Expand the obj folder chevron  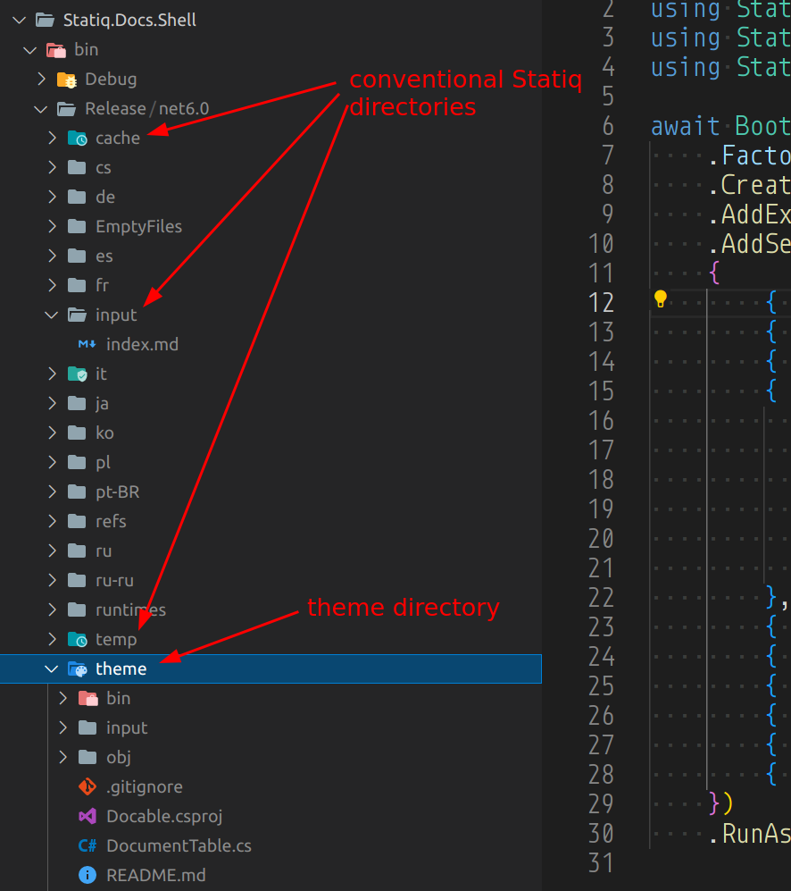pos(63,758)
